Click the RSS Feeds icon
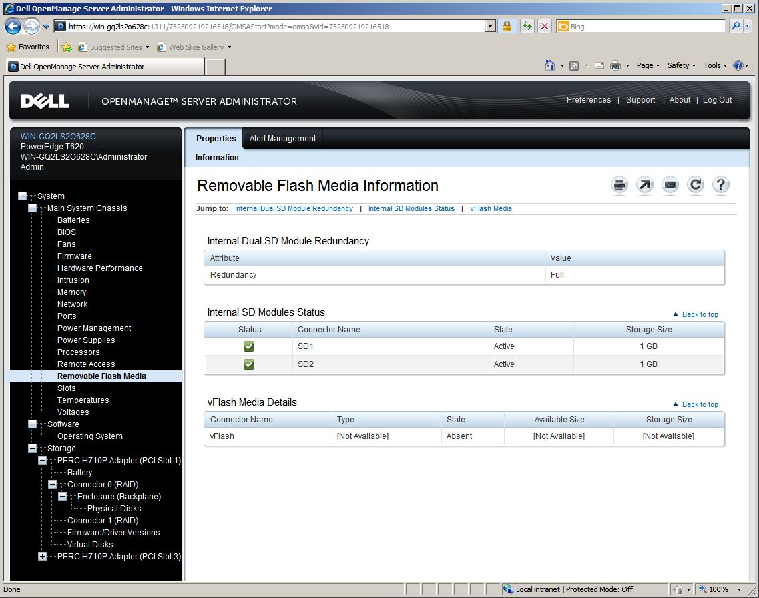This screenshot has height=598, width=759. [574, 66]
